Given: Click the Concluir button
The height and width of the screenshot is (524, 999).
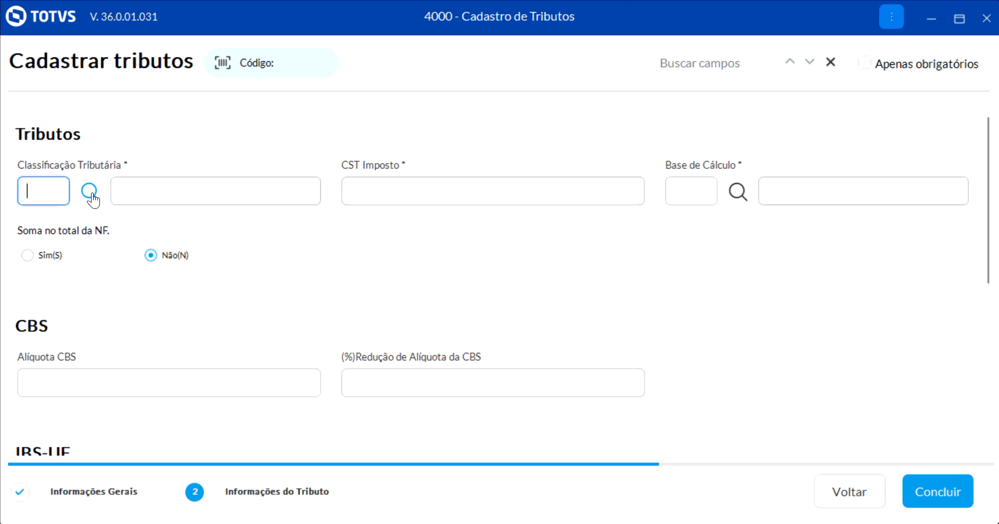Looking at the screenshot, I should coord(938,491).
